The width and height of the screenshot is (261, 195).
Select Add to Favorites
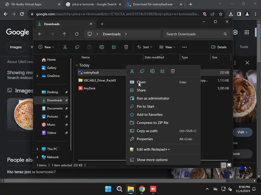click(163, 115)
